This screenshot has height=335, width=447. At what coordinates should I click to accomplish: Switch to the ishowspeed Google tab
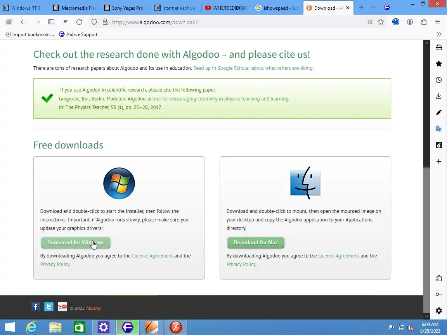(277, 8)
